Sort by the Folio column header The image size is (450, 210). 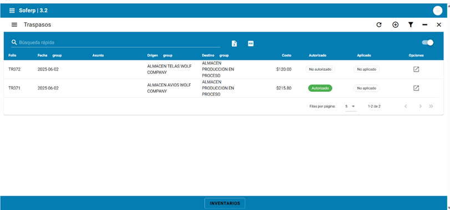click(12, 56)
